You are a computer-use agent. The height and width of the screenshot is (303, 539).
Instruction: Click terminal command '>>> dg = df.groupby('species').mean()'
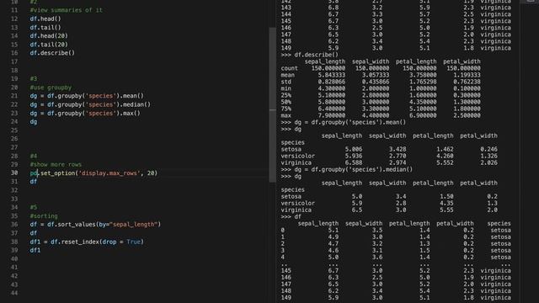(343, 122)
